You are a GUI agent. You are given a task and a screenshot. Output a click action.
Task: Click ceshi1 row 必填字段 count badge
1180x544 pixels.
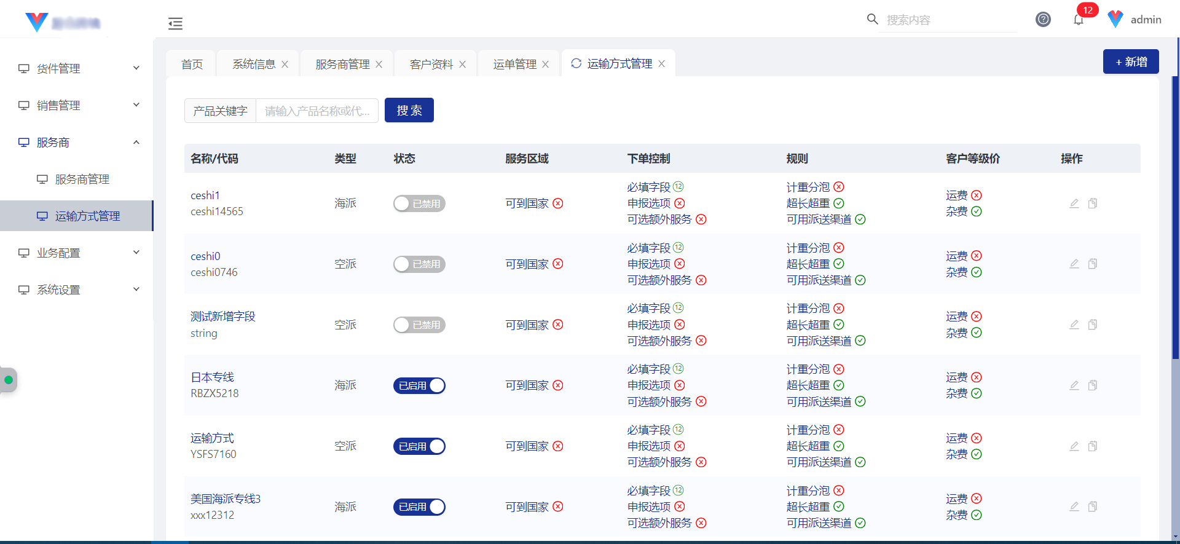pyautogui.click(x=678, y=186)
